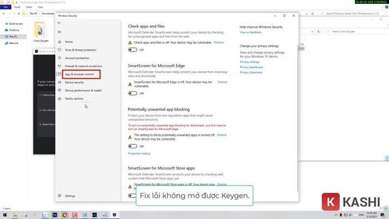Expand the second Explorer address dropdown

tap(312, 32)
